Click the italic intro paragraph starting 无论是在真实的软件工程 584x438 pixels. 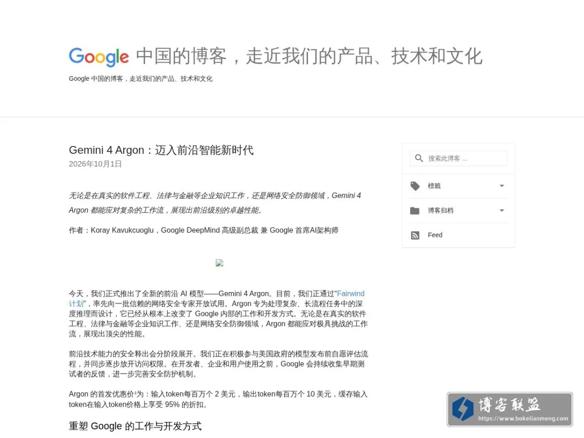pyautogui.click(x=215, y=203)
